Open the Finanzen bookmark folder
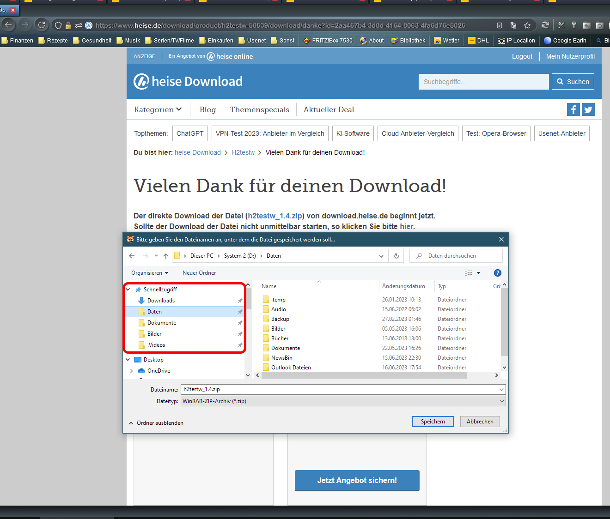 [x=18, y=41]
